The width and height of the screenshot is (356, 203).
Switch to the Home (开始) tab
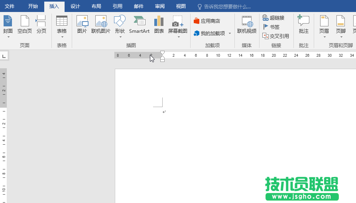click(33, 6)
